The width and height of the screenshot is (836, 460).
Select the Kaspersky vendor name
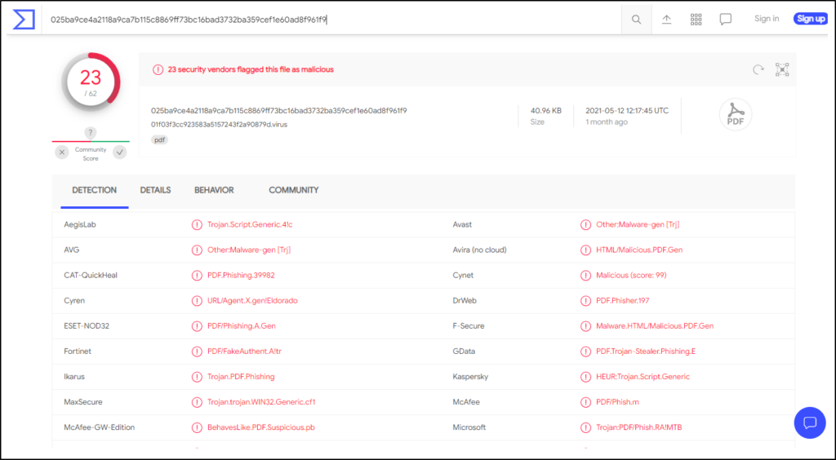click(x=470, y=377)
